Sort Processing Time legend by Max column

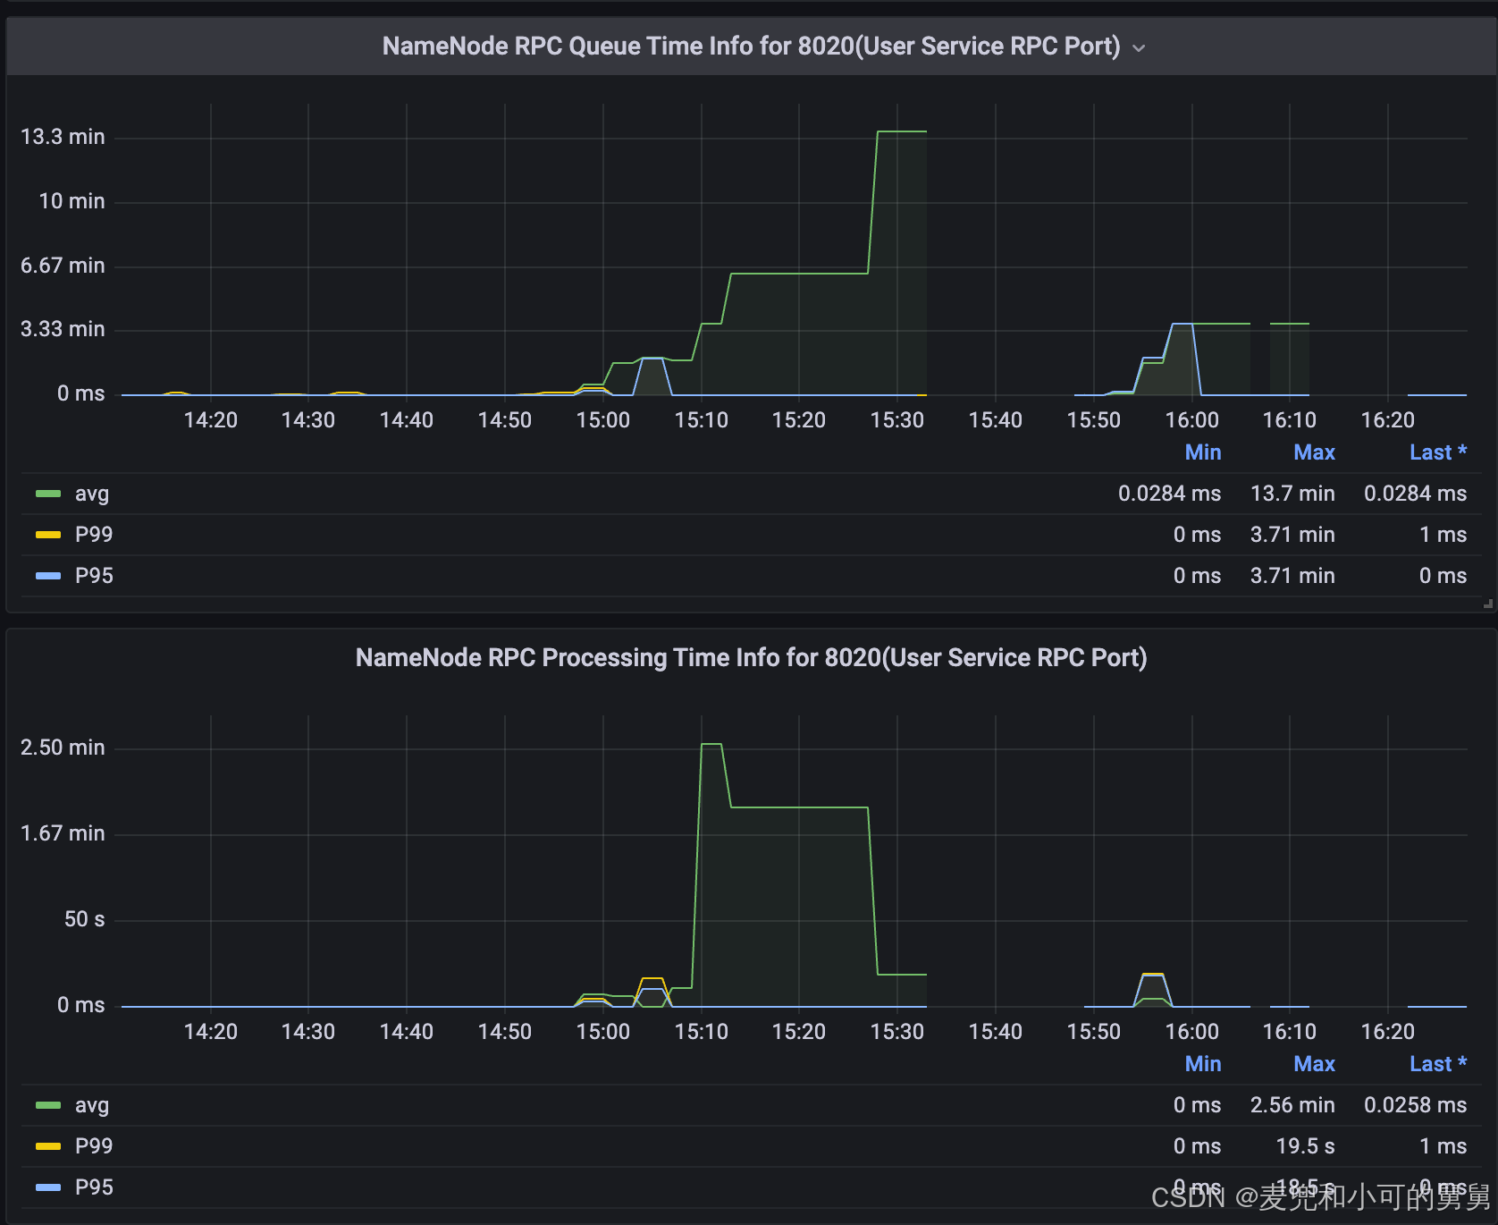click(x=1314, y=1064)
